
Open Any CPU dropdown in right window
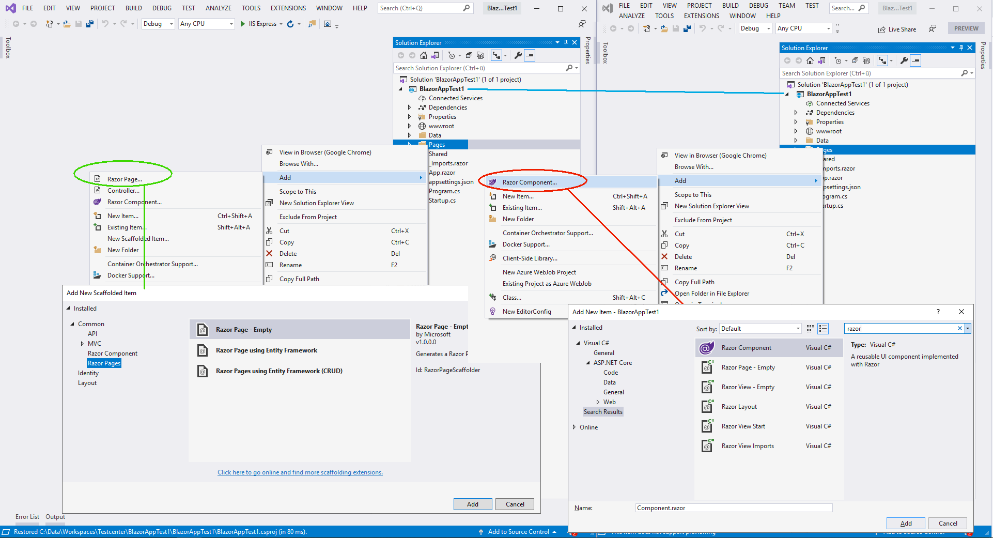click(x=804, y=28)
